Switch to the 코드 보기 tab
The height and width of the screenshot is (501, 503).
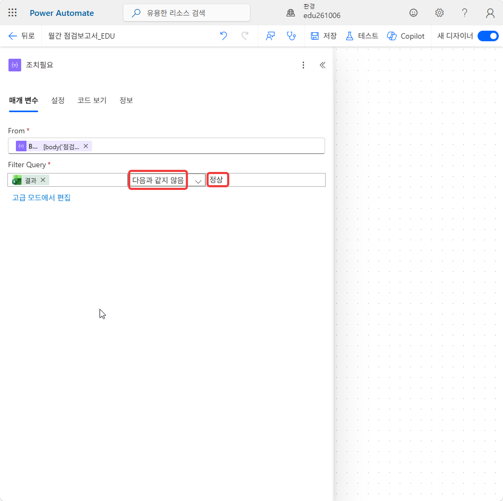pyautogui.click(x=92, y=101)
